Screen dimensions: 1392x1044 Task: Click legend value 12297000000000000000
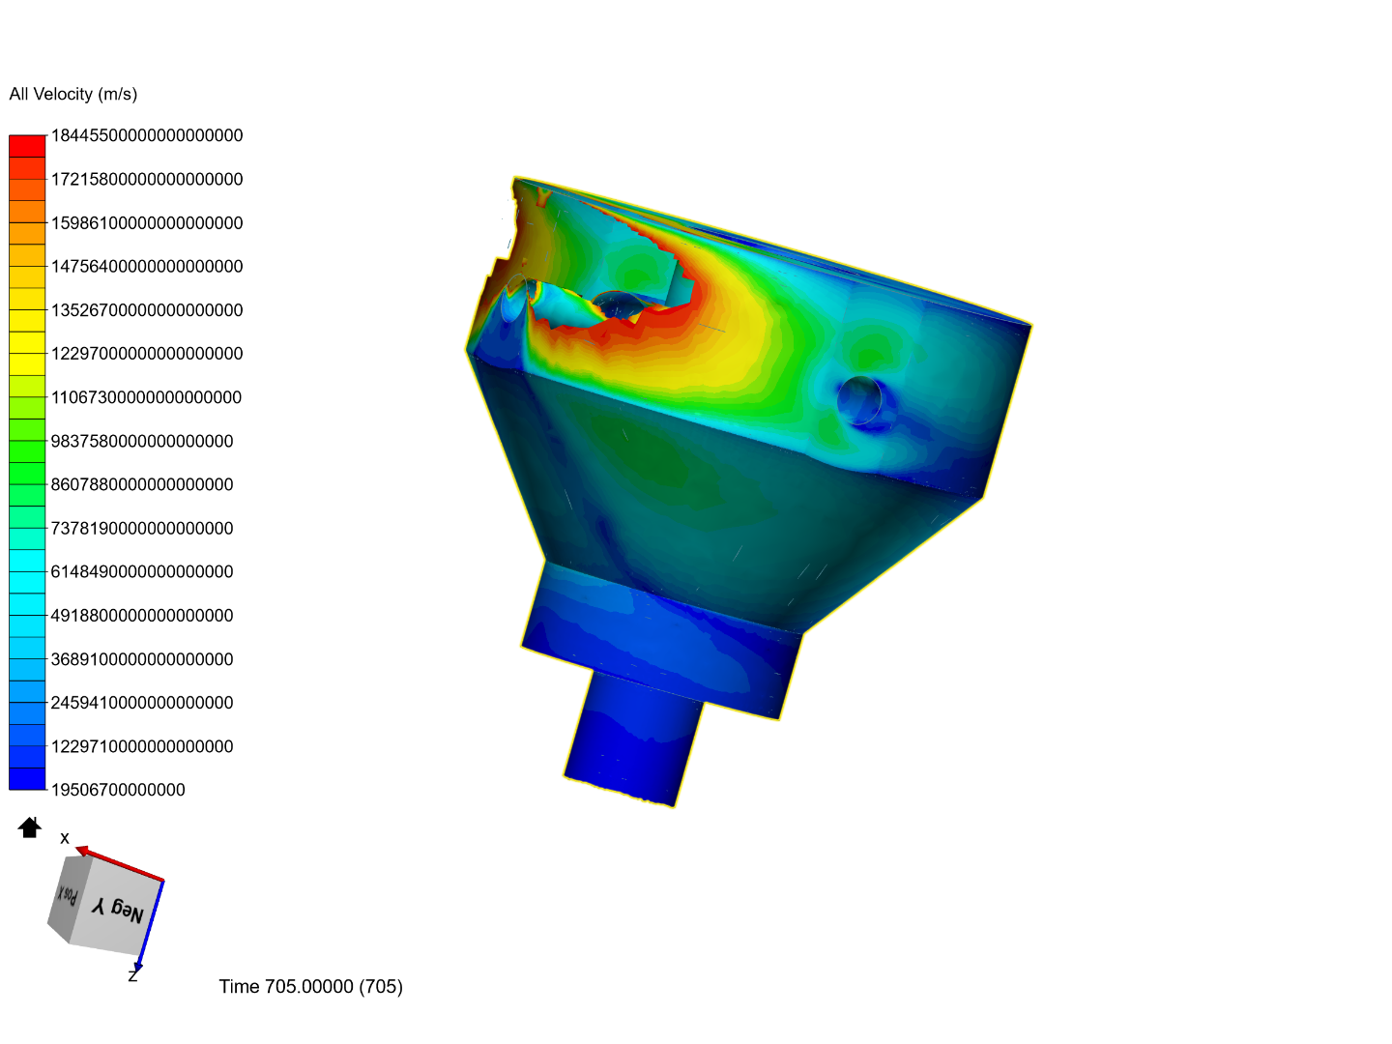pos(147,354)
